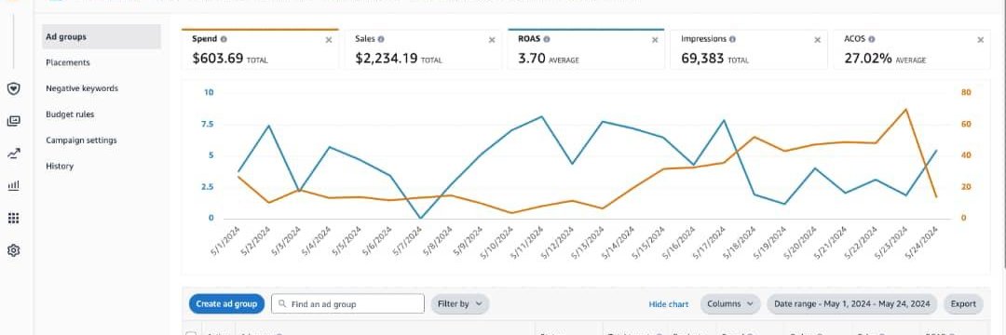
Task: Click the 27.02% average ACOS value
Action: click(x=868, y=59)
